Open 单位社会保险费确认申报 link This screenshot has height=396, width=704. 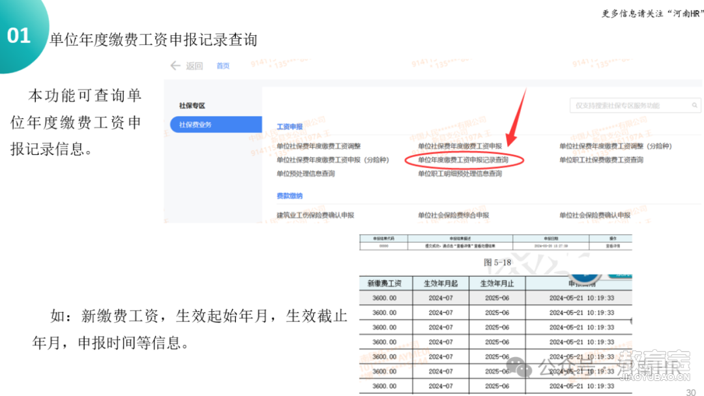pos(595,216)
